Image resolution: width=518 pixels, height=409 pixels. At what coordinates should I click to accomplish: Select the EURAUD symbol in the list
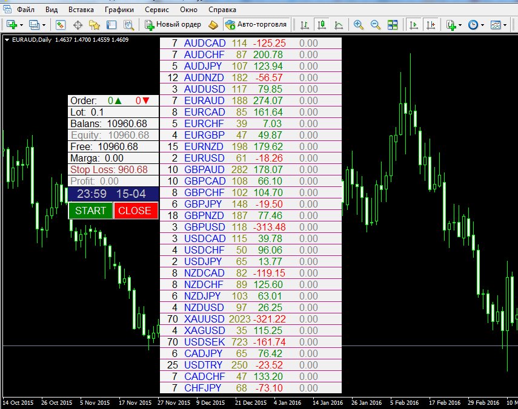point(204,100)
